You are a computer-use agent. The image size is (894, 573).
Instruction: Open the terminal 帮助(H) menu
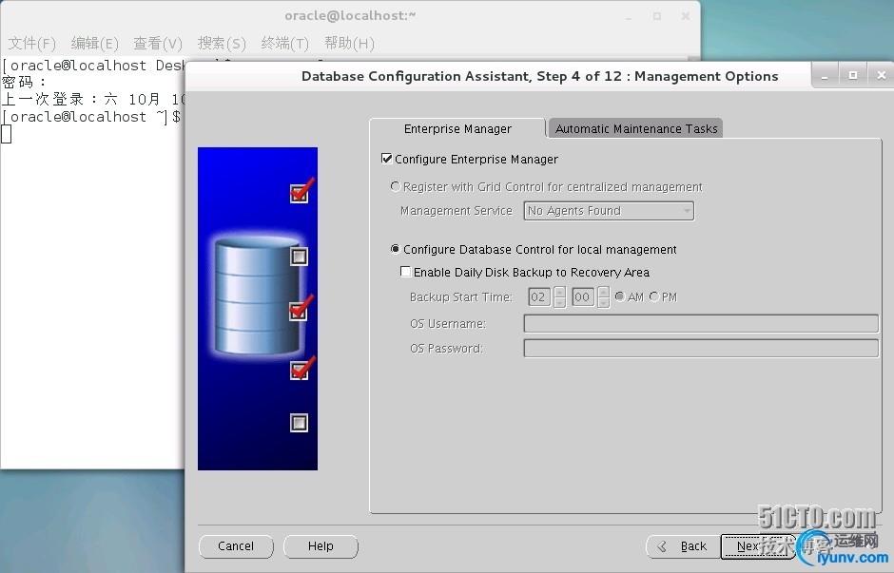[x=349, y=44]
